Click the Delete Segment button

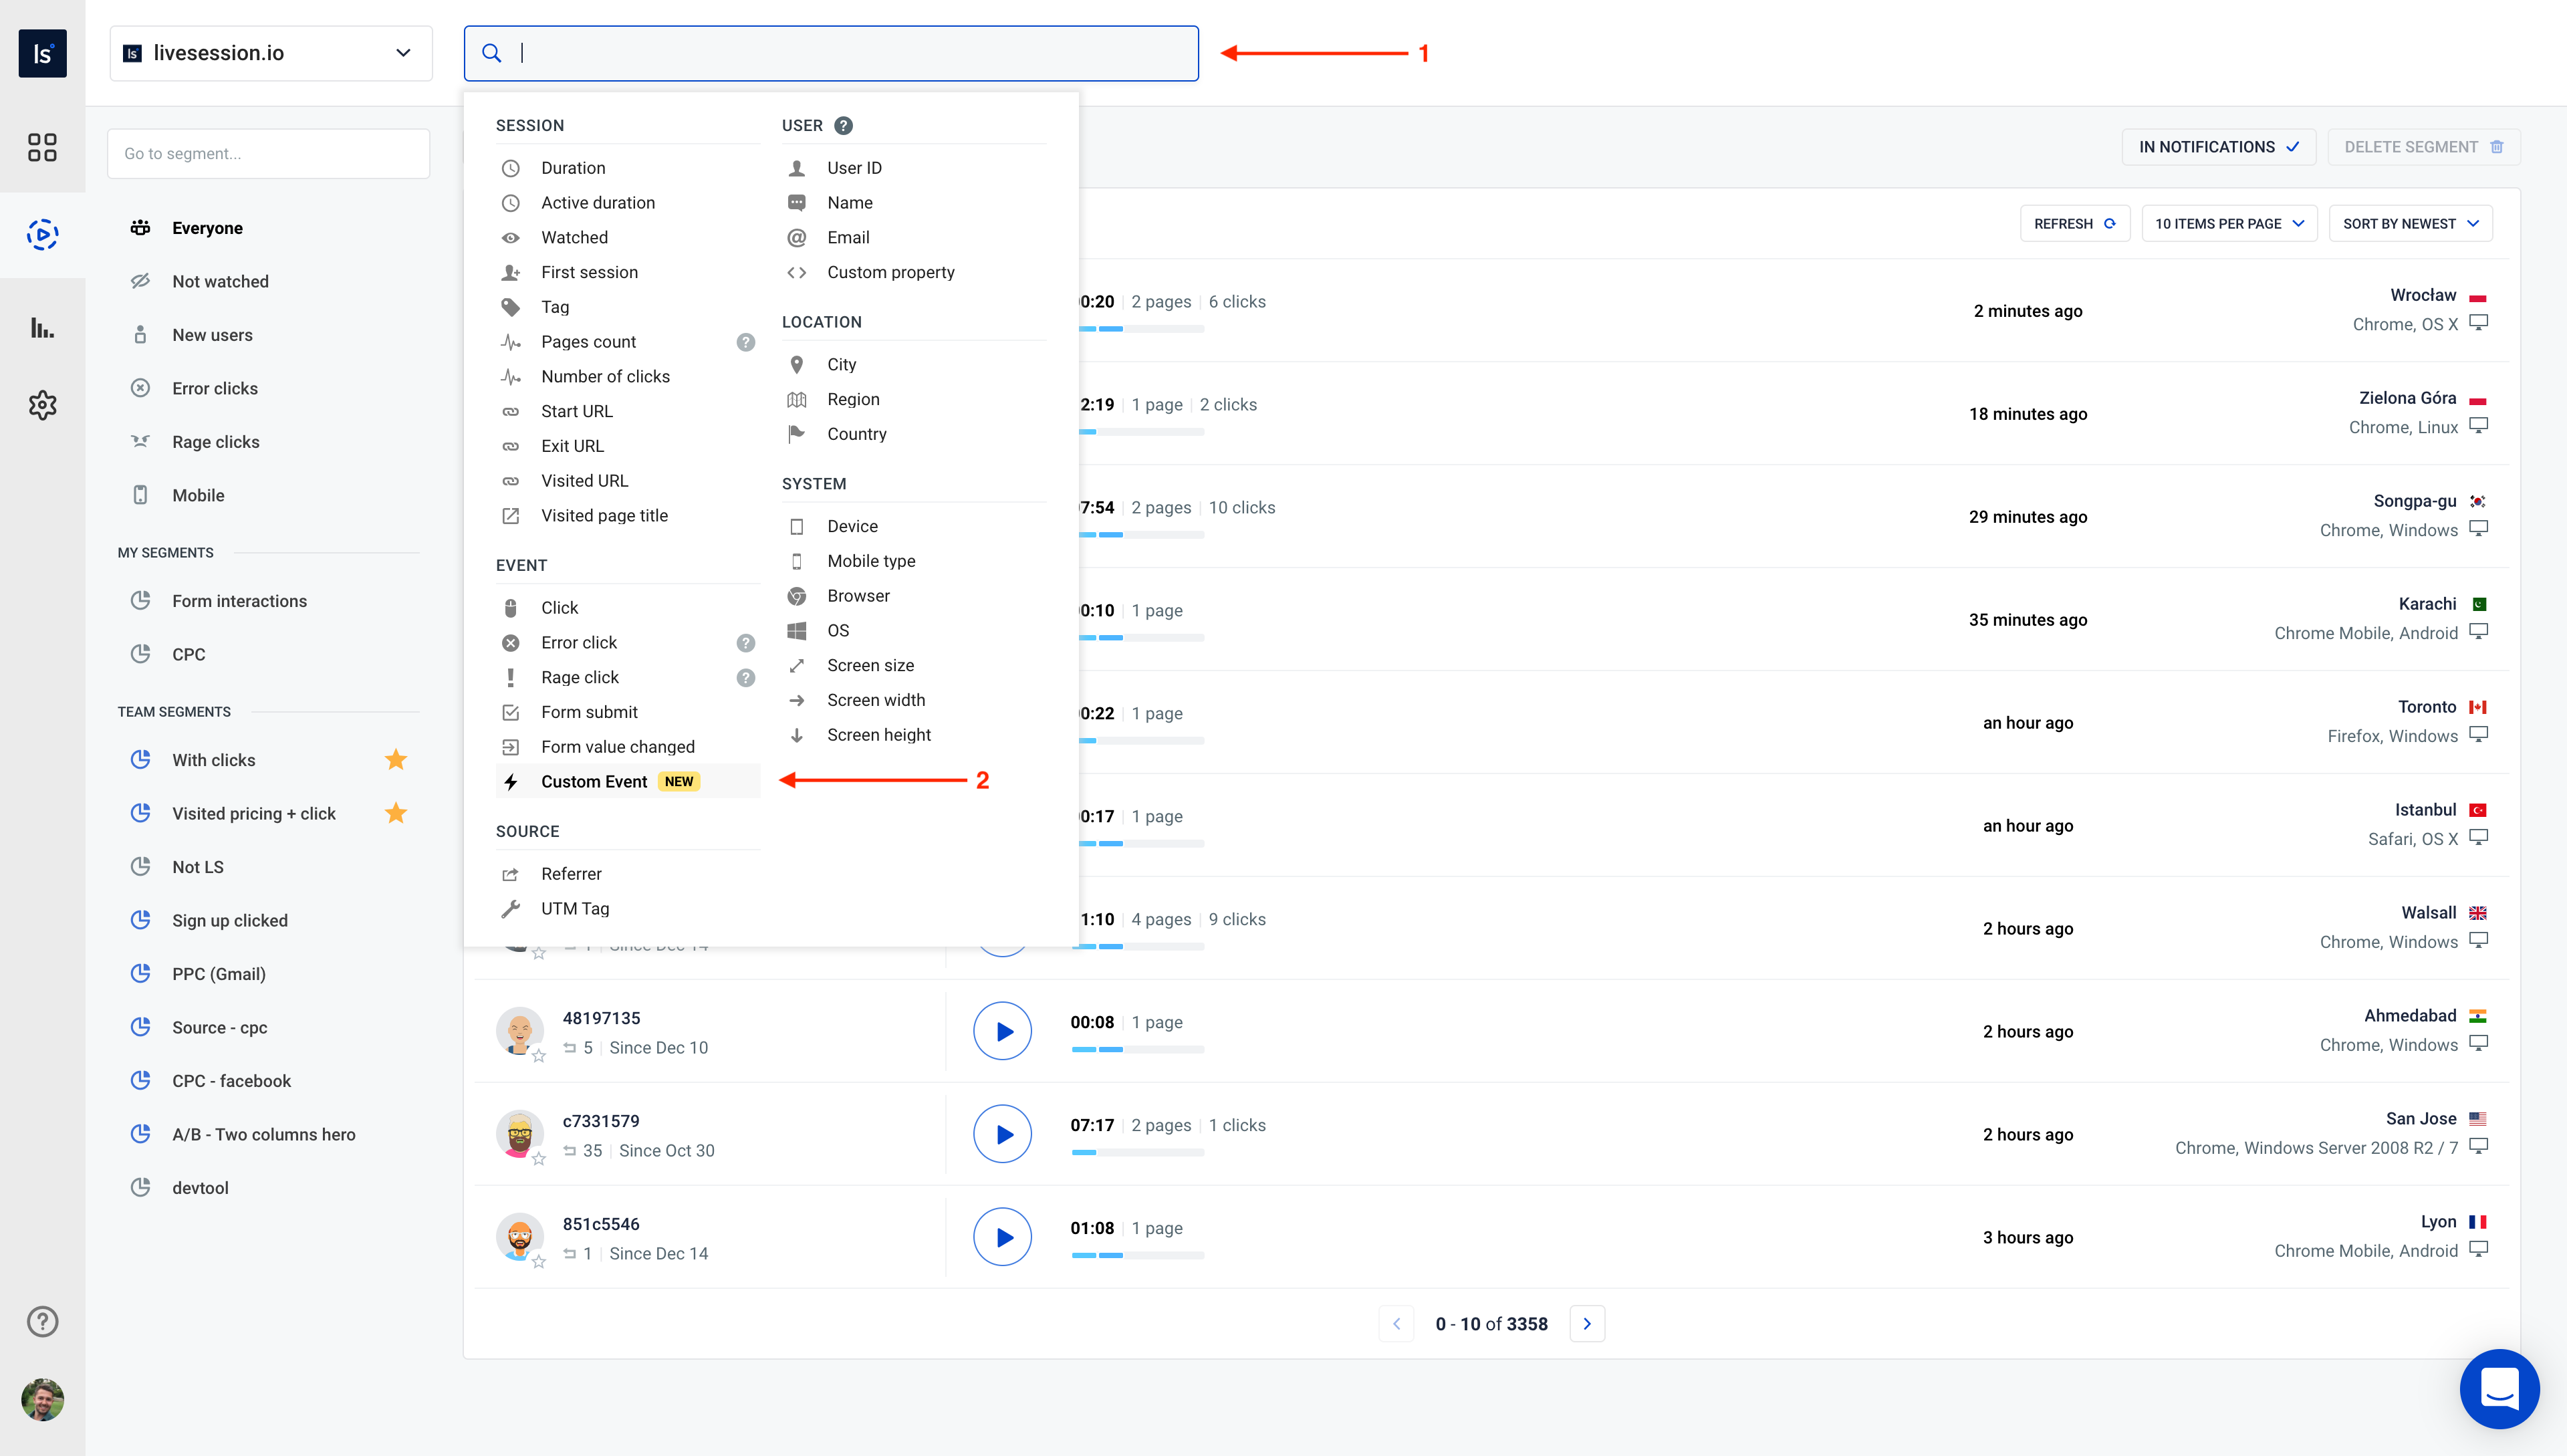[2423, 146]
